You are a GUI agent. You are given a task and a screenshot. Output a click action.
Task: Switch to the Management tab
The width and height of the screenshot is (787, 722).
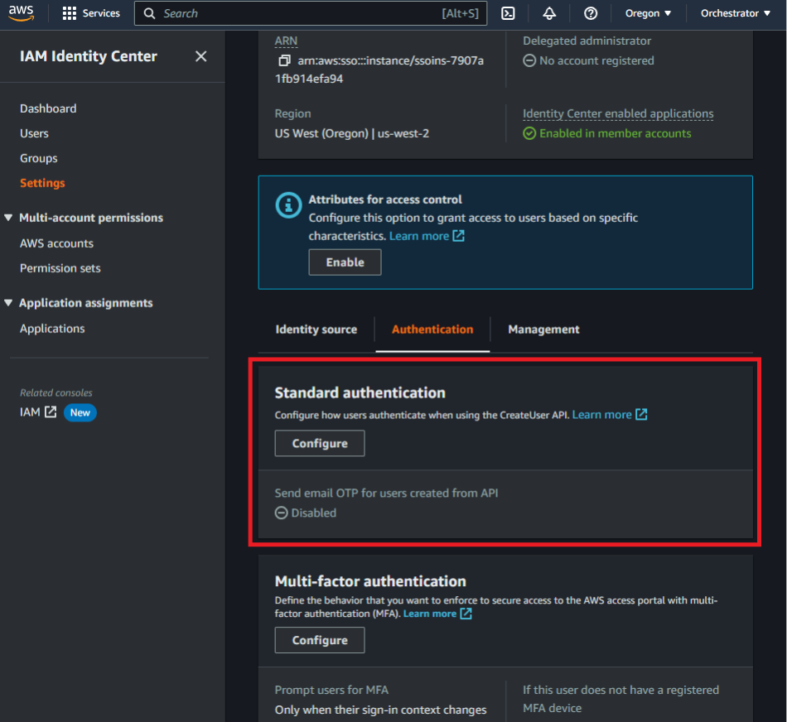pos(543,330)
